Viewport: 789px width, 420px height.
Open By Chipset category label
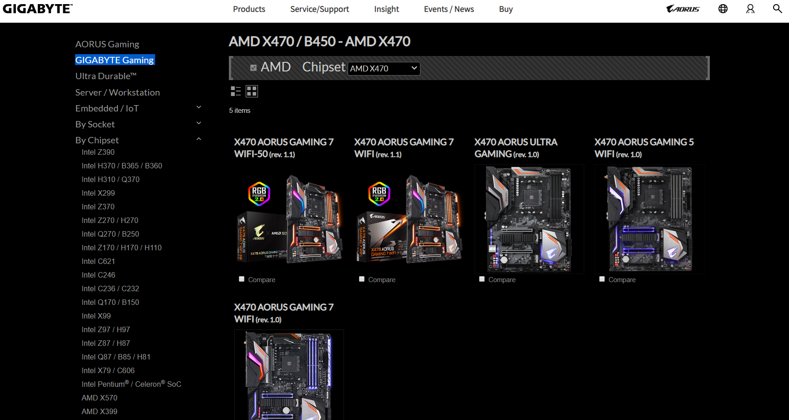click(x=97, y=140)
